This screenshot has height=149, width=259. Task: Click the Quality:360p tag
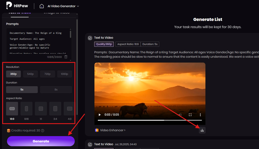[104, 44]
